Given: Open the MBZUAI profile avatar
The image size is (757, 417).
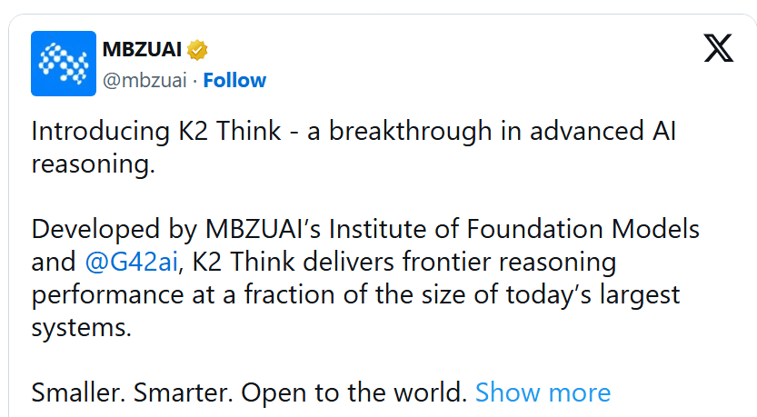Looking at the screenshot, I should click(x=64, y=64).
